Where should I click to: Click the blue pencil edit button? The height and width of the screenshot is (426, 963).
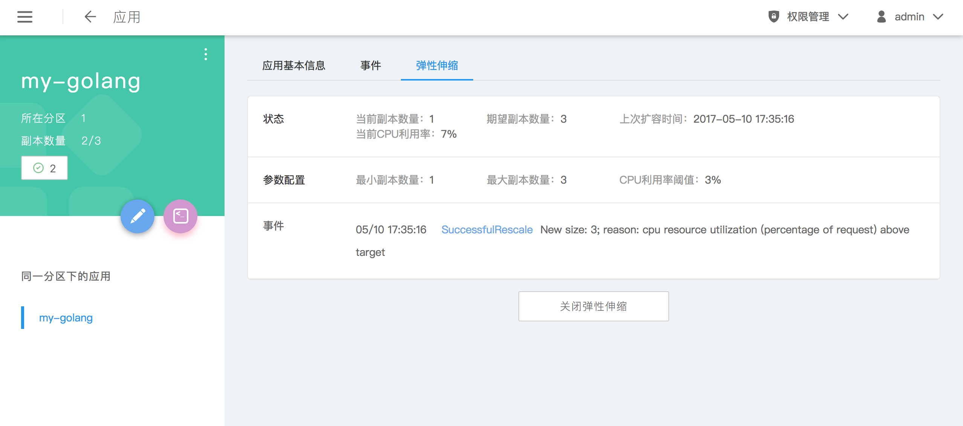click(138, 216)
